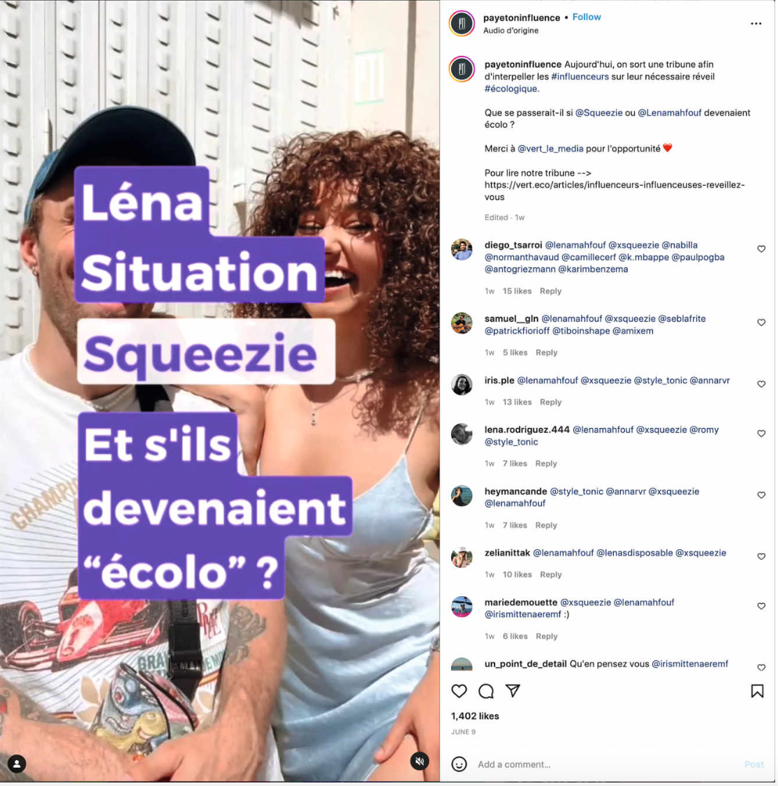
Task: Open lena.rodriguez.444's profile avatar
Action: pos(462,436)
